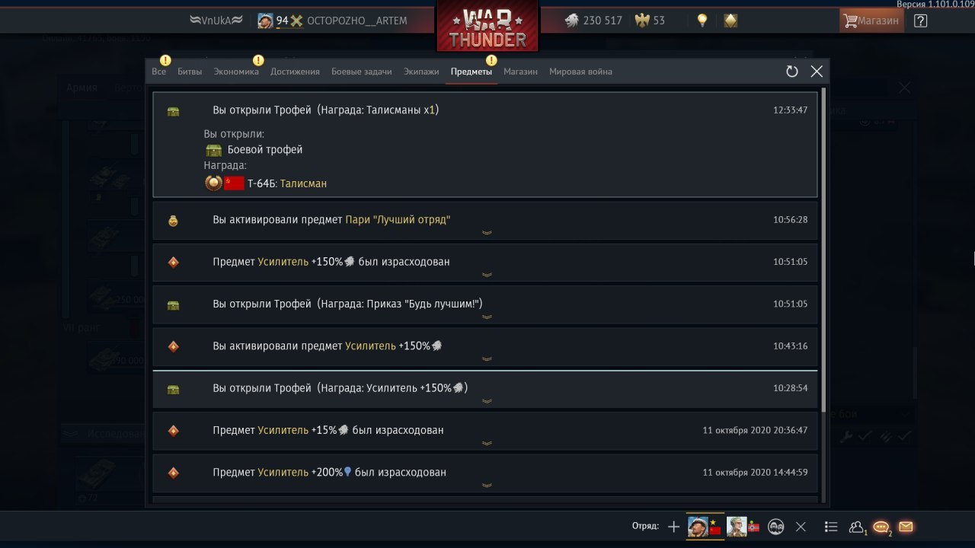Open the mail envelope icon at the bottom right
Screen dimensions: 975x548
point(906,526)
